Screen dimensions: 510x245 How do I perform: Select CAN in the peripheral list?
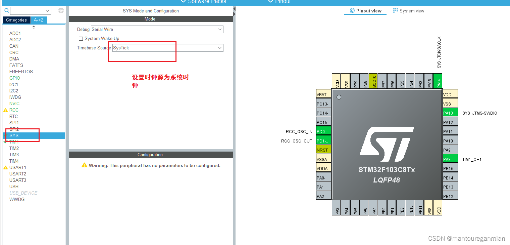(14, 46)
